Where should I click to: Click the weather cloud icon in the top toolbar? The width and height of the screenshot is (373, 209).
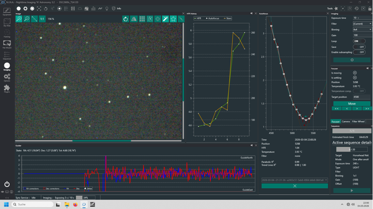click(x=80, y=9)
